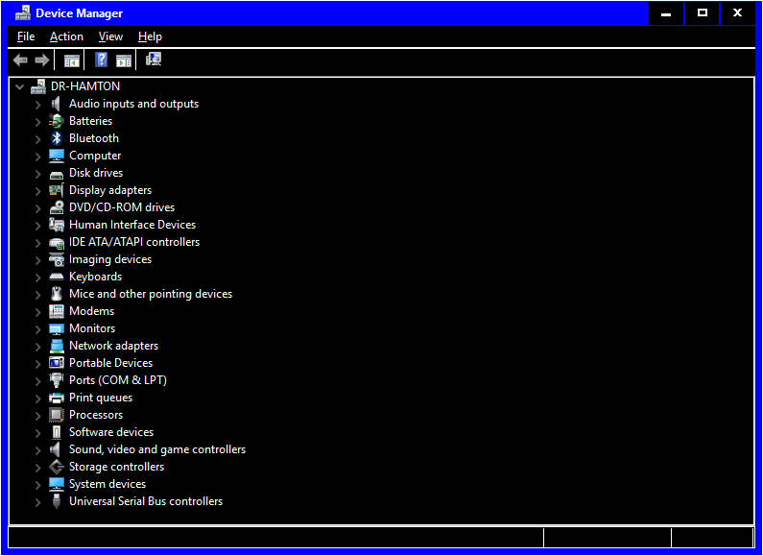This screenshot has width=763, height=556.
Task: Click the Display adapters card icon
Action: [57, 190]
